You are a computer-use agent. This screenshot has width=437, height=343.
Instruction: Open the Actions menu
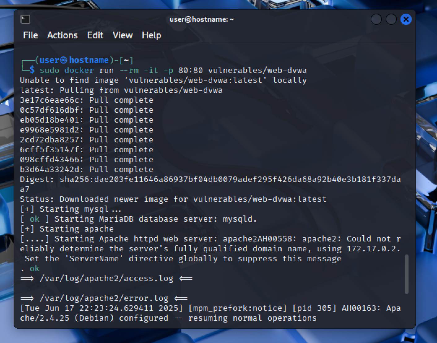(63, 35)
